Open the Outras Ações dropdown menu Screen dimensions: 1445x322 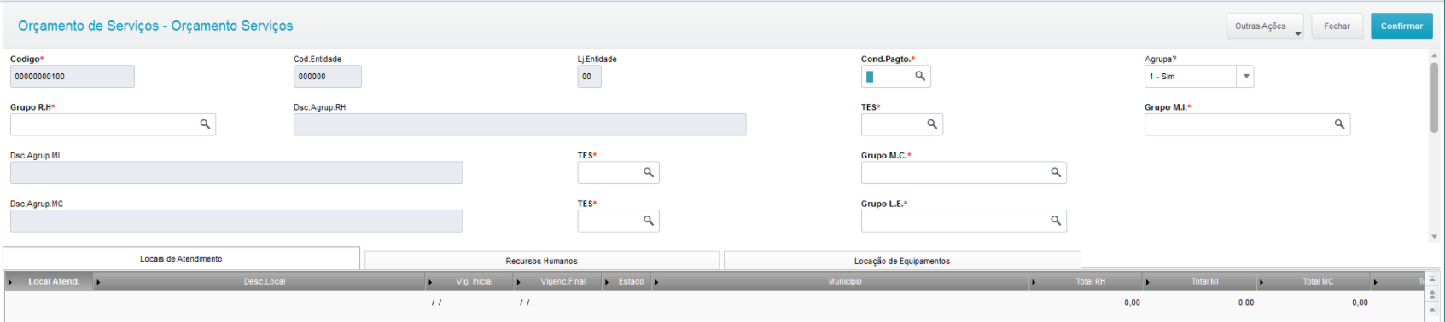(1265, 26)
